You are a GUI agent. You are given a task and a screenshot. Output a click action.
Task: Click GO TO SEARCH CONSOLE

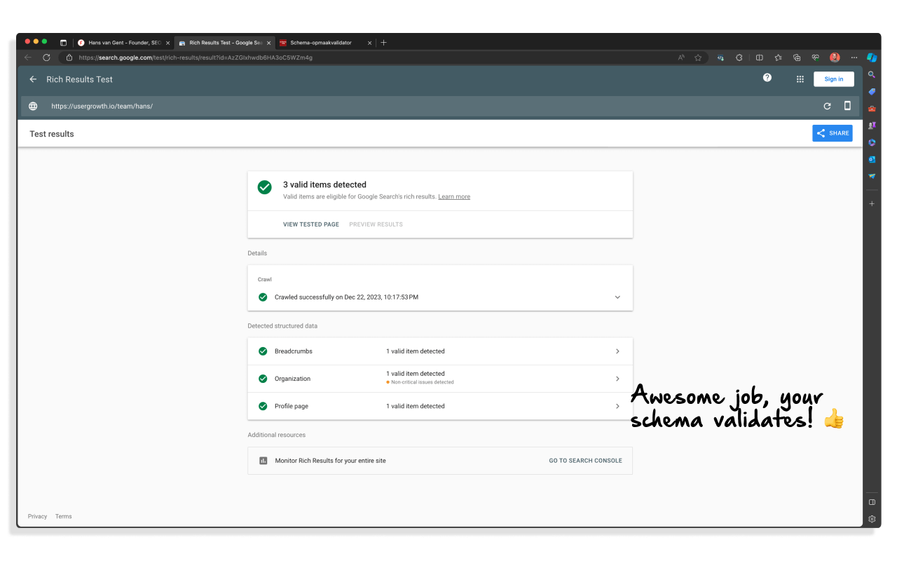585,461
